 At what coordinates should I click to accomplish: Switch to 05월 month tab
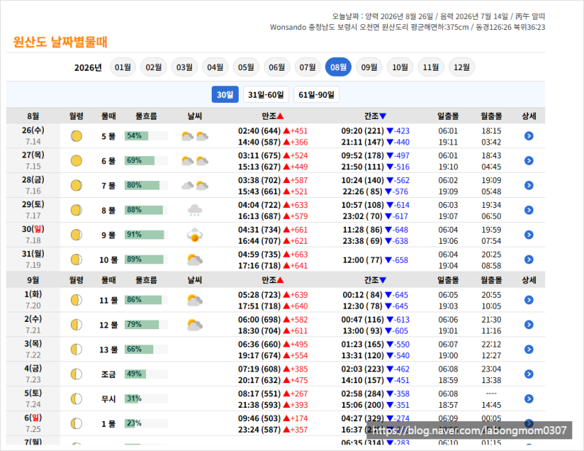click(x=246, y=67)
